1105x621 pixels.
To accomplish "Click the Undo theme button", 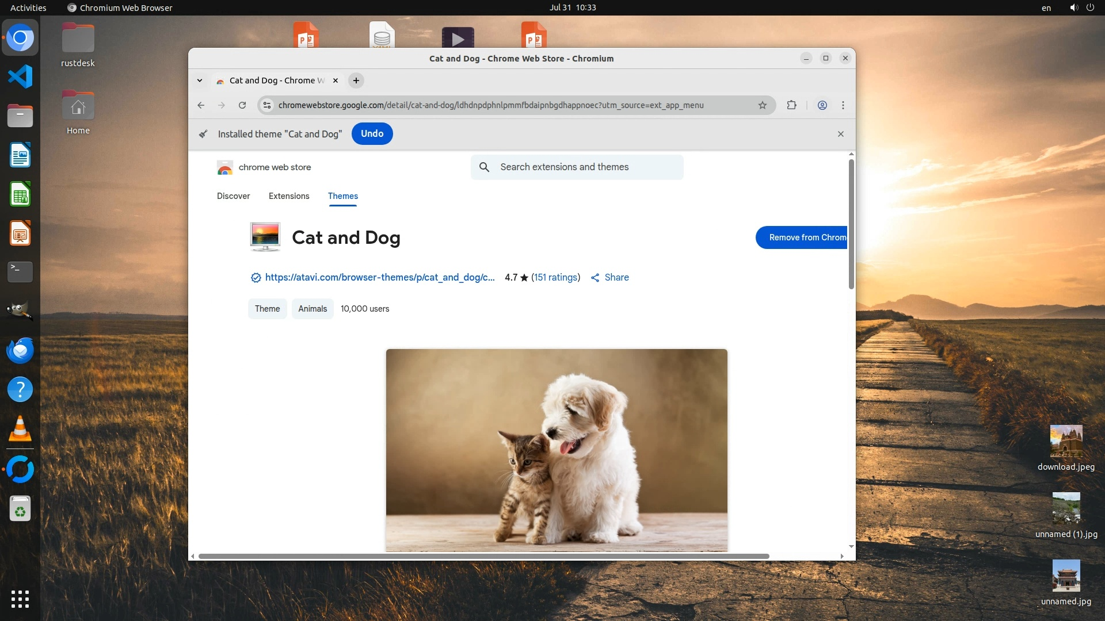I will (372, 133).
